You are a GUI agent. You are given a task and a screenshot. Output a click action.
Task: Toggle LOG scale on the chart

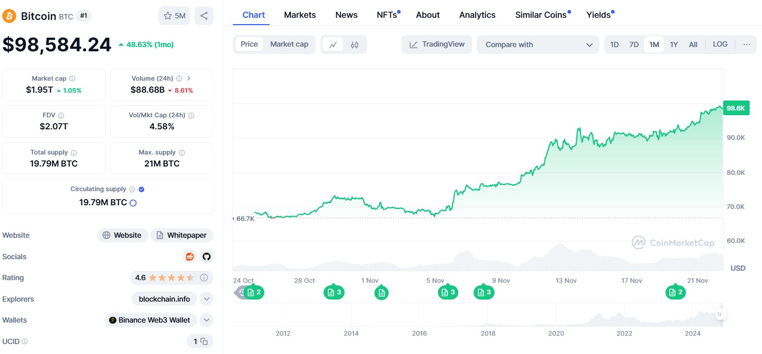pos(720,45)
